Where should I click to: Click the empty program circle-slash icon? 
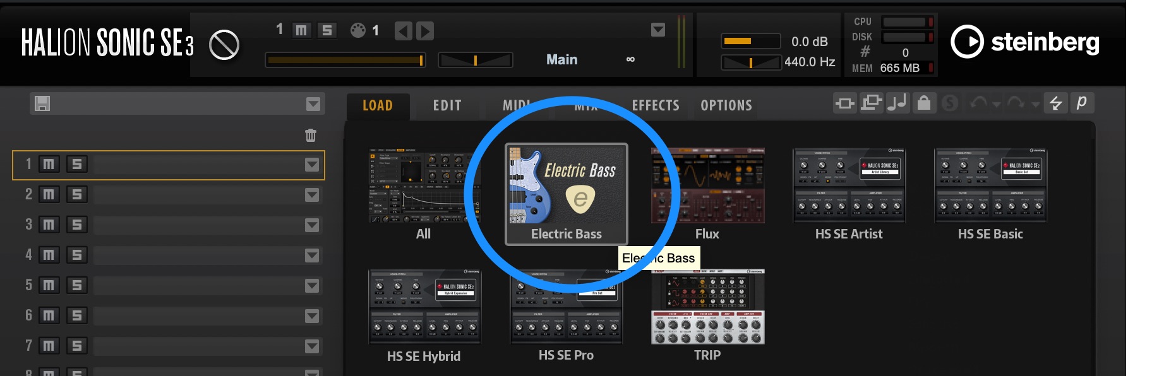pyautogui.click(x=224, y=45)
